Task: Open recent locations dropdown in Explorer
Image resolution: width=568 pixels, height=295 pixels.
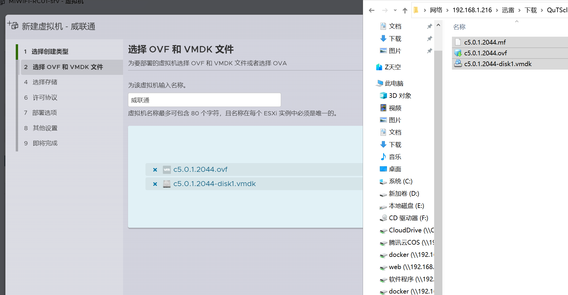Action: tap(395, 10)
